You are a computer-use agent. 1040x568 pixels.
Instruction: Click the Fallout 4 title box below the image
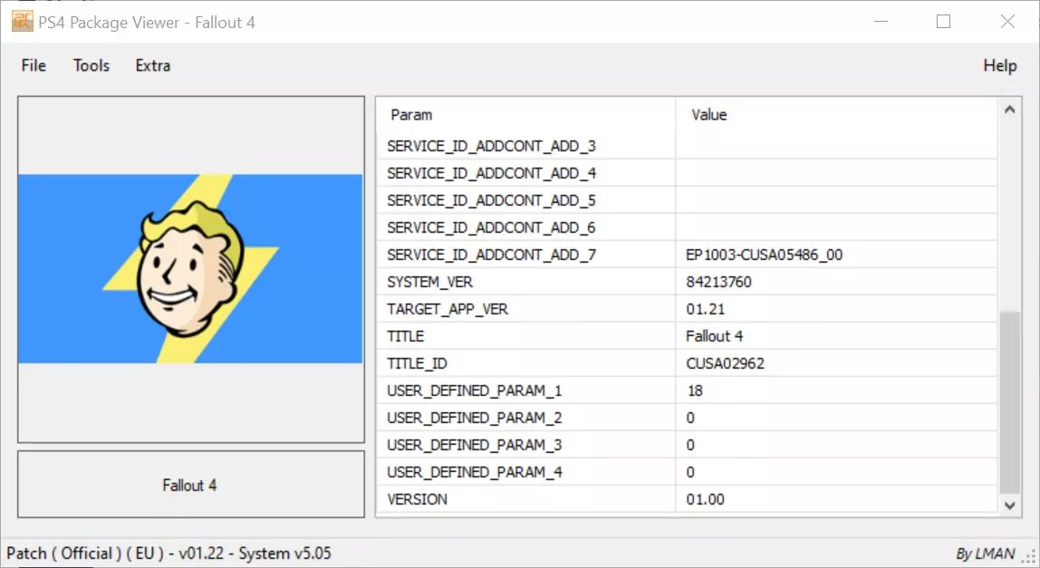tap(190, 486)
